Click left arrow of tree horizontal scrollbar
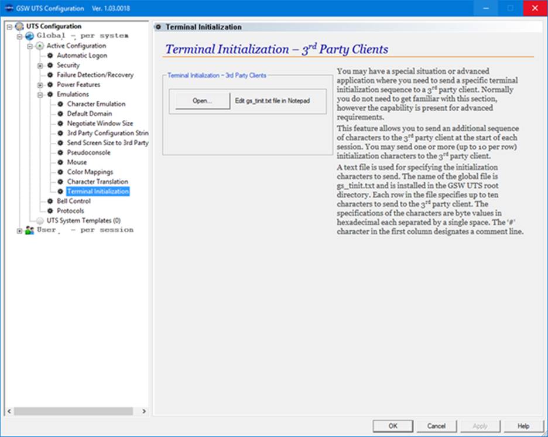Viewport: 548px width, 437px height. pos(9,411)
